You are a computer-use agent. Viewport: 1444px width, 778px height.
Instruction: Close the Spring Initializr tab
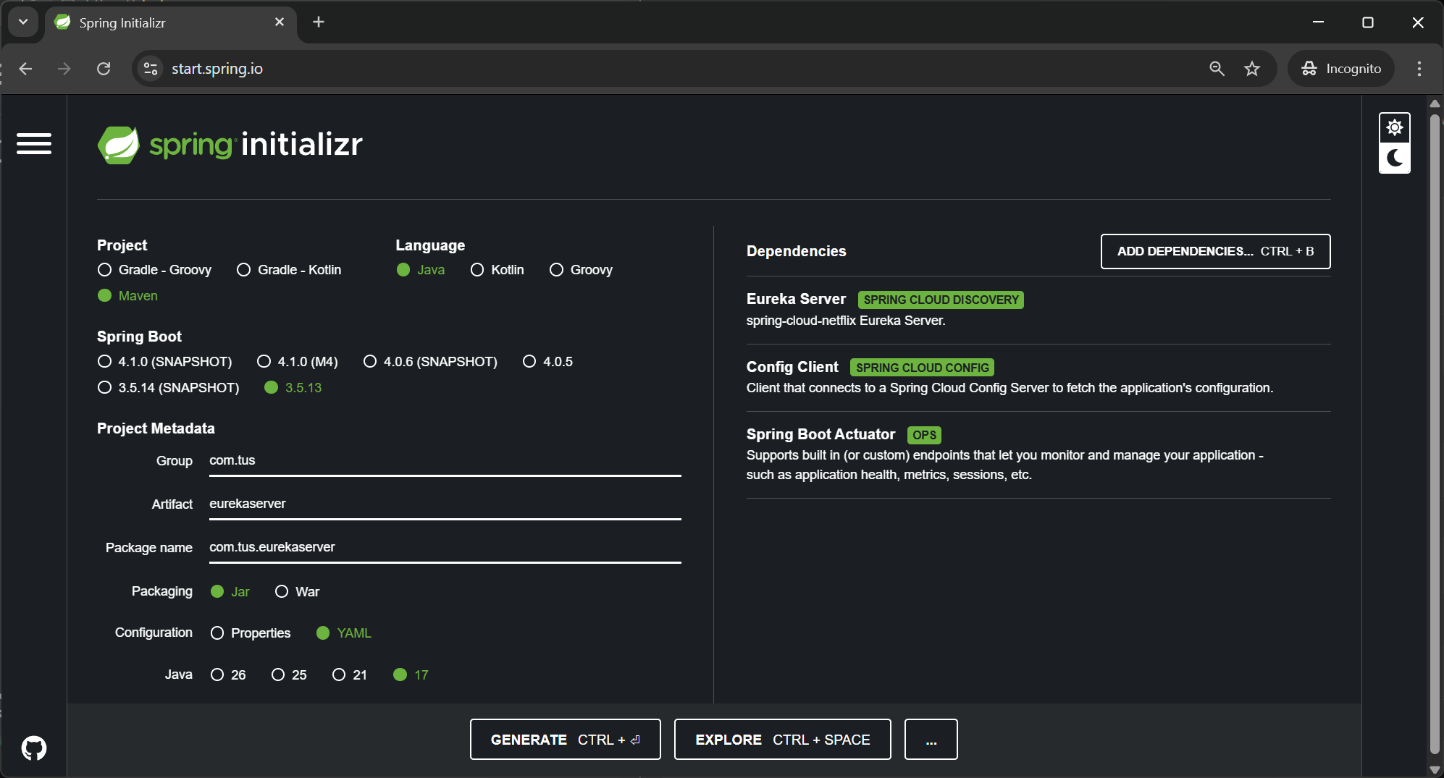(x=280, y=22)
